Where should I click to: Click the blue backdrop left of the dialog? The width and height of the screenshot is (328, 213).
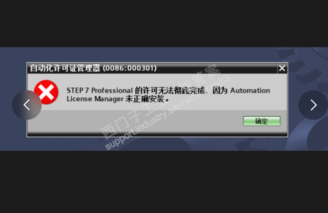point(13,69)
